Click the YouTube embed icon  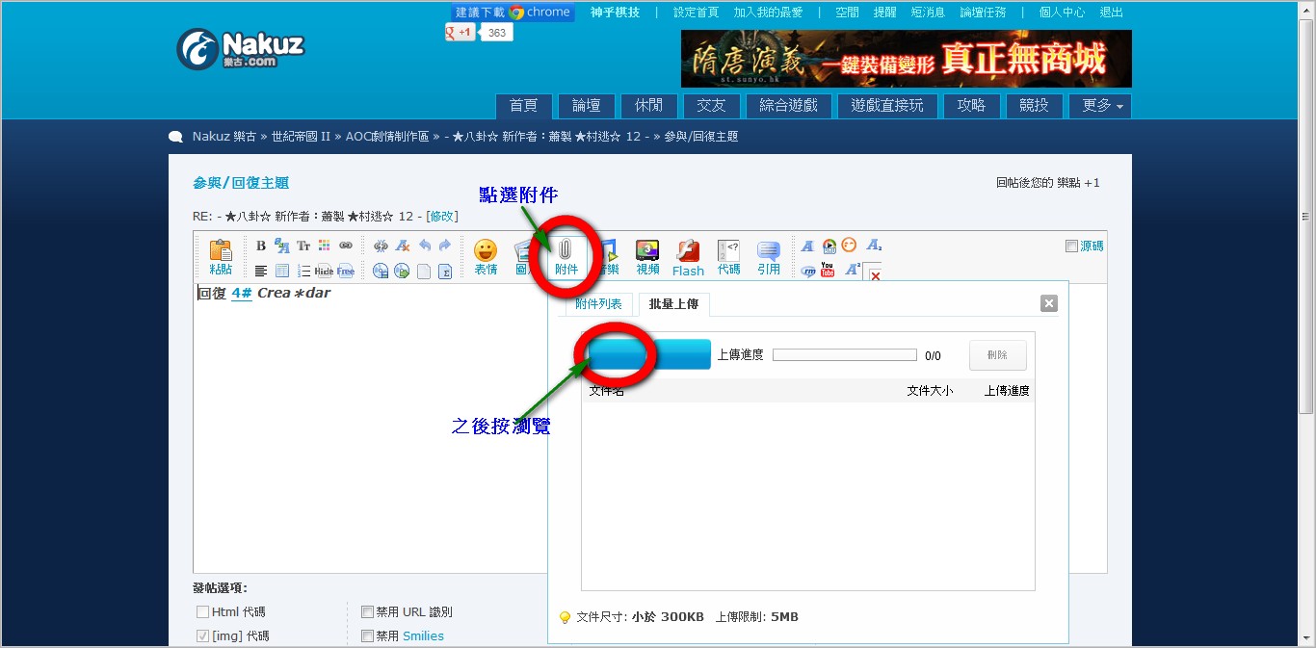point(828,271)
